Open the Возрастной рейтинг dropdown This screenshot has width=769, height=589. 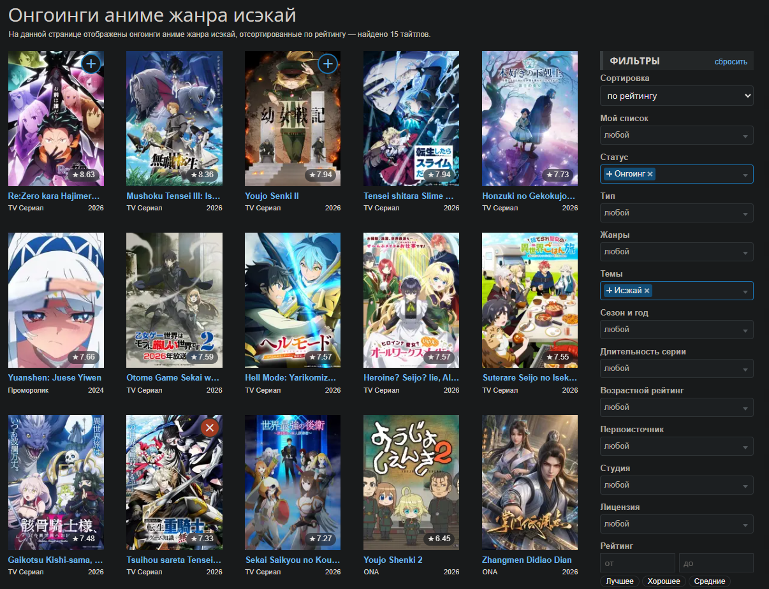677,407
